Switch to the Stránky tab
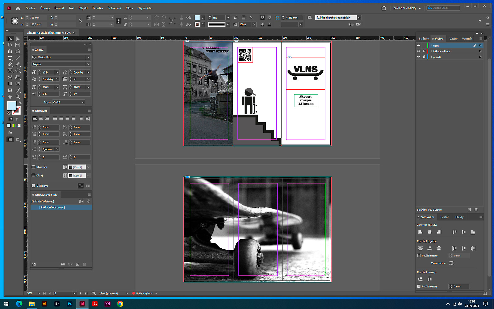The width and height of the screenshot is (494, 309). [424, 39]
